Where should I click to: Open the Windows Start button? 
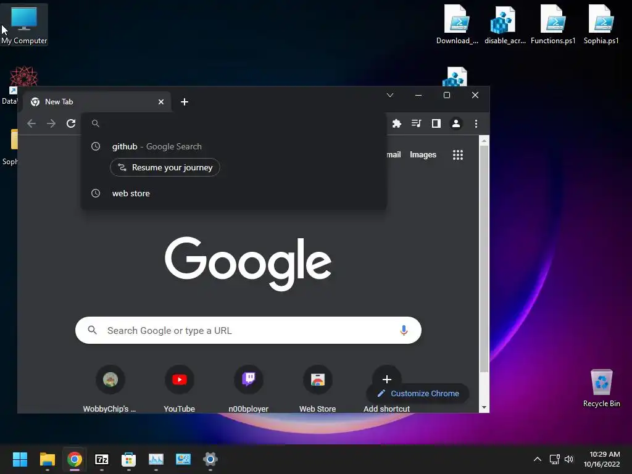20,459
